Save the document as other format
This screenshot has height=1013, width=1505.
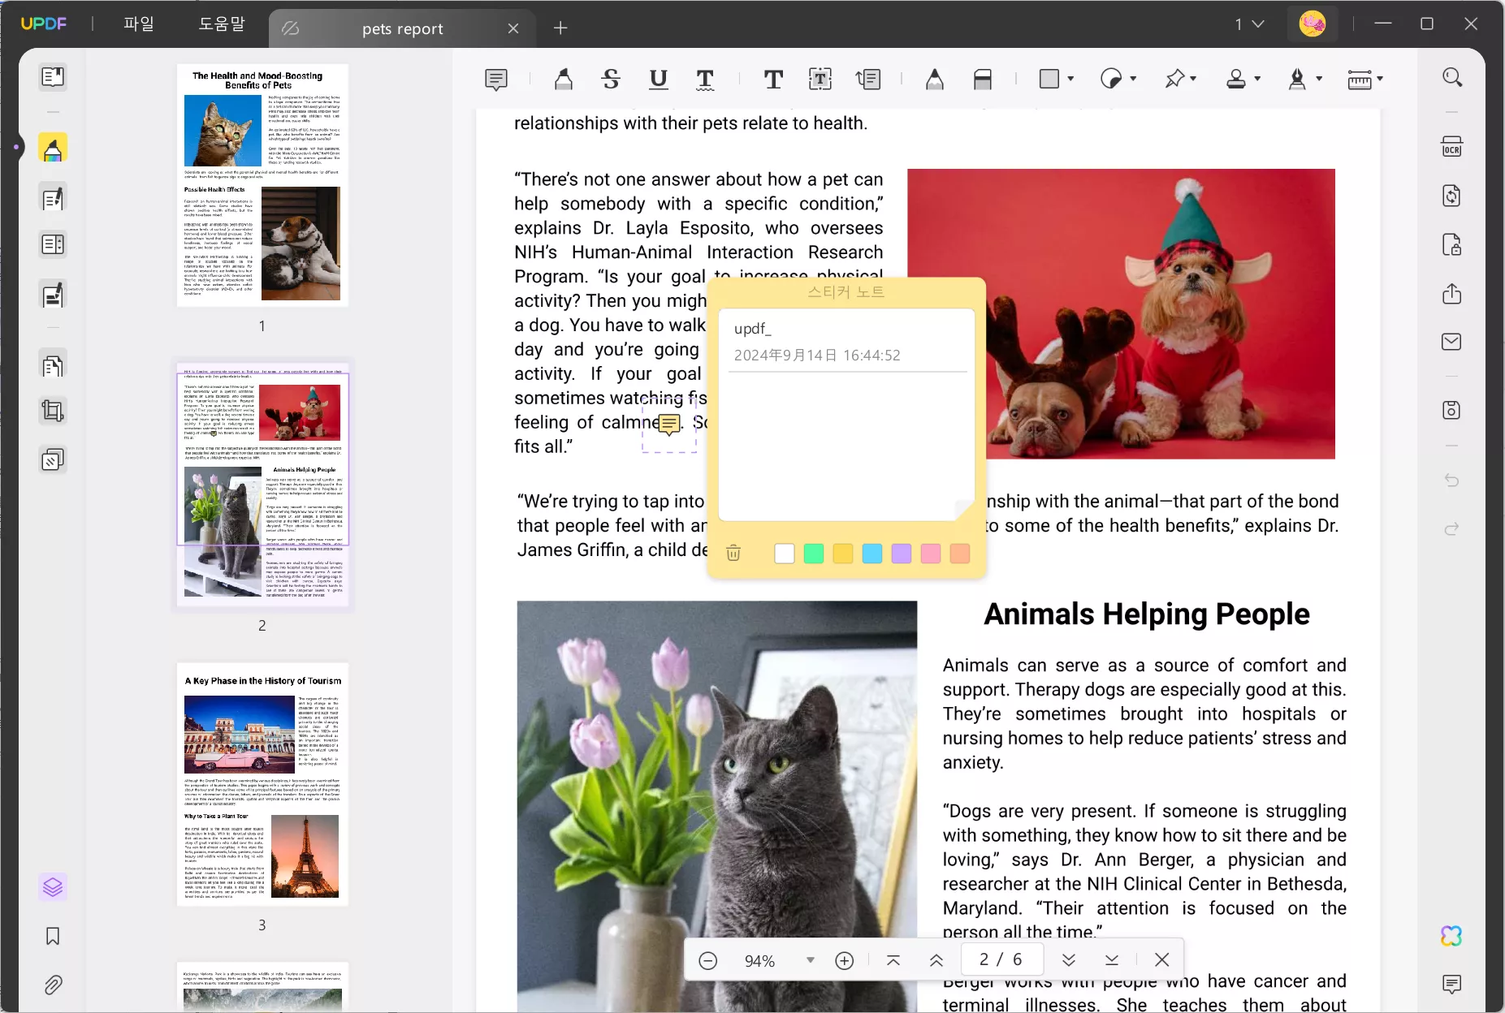point(1451,410)
